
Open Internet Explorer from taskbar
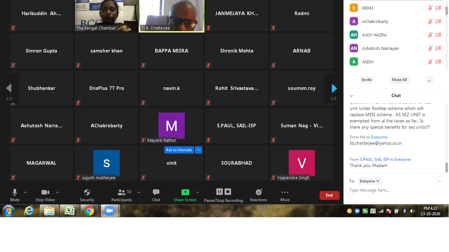coord(29,211)
